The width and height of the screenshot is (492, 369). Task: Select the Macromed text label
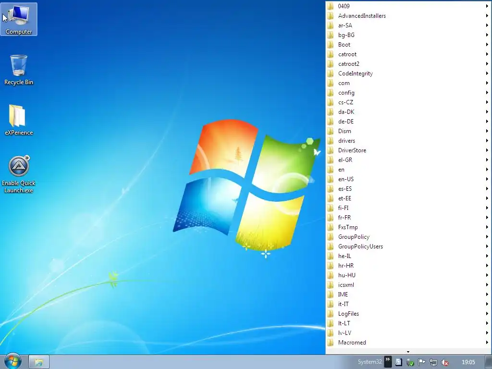pos(352,342)
